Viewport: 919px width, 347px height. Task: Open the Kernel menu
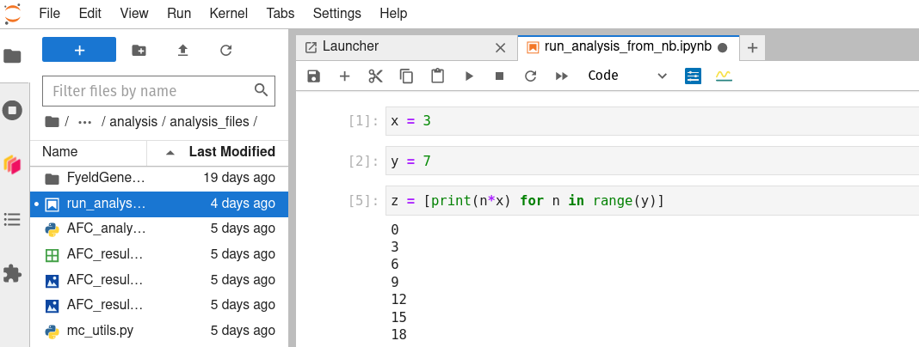coord(229,13)
